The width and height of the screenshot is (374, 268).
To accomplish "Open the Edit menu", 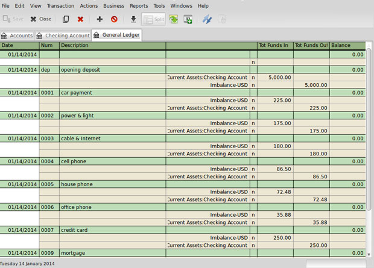I will click(19, 5).
